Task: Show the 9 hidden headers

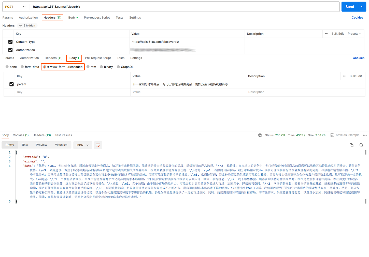Action: coord(27,26)
